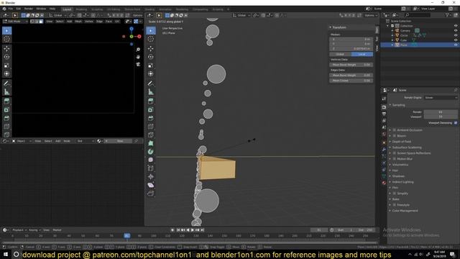Select the Extrude Region tool in left viewport
The image size is (460, 259).
click(6, 101)
